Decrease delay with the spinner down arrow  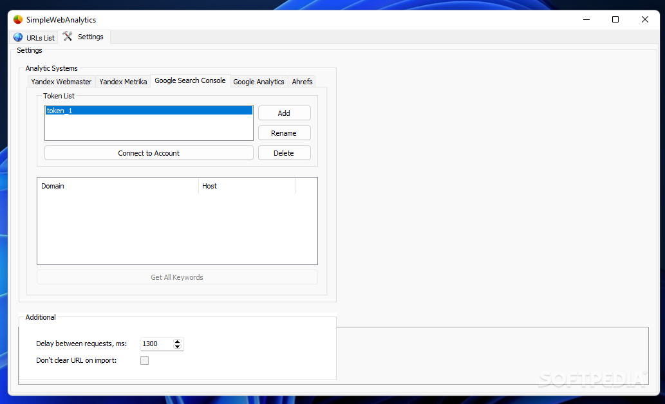177,347
